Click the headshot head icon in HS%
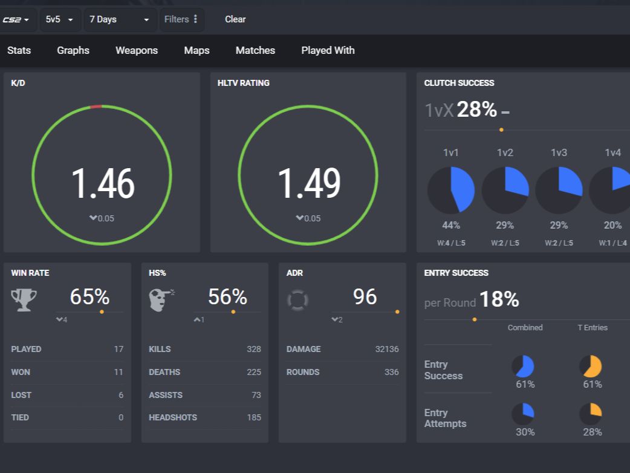The image size is (630, 473). [162, 300]
